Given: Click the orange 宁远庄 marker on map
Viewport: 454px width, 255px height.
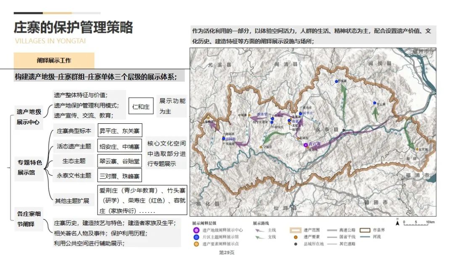Looking at the screenshot, I should point(261,147).
